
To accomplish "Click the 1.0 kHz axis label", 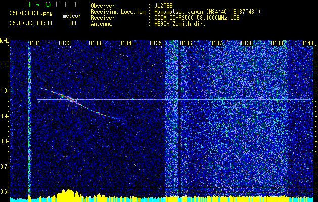I will [x=4, y=91].
